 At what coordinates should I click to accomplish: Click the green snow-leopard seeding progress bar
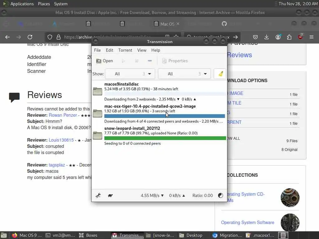(x=165, y=138)
